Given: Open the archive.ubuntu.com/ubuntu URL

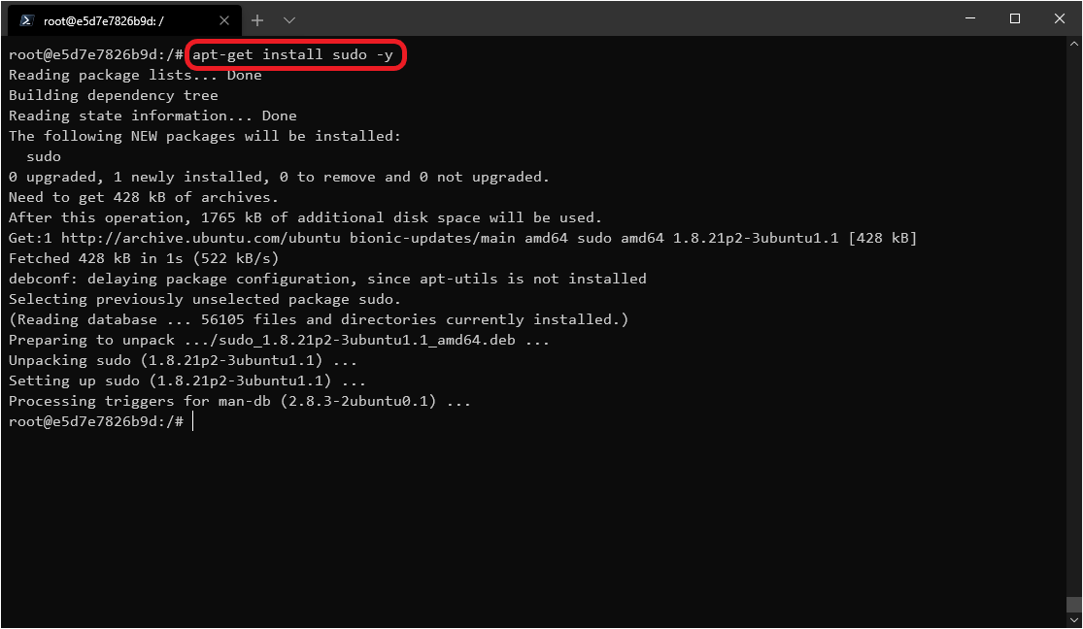Looking at the screenshot, I should pyautogui.click(x=201, y=238).
